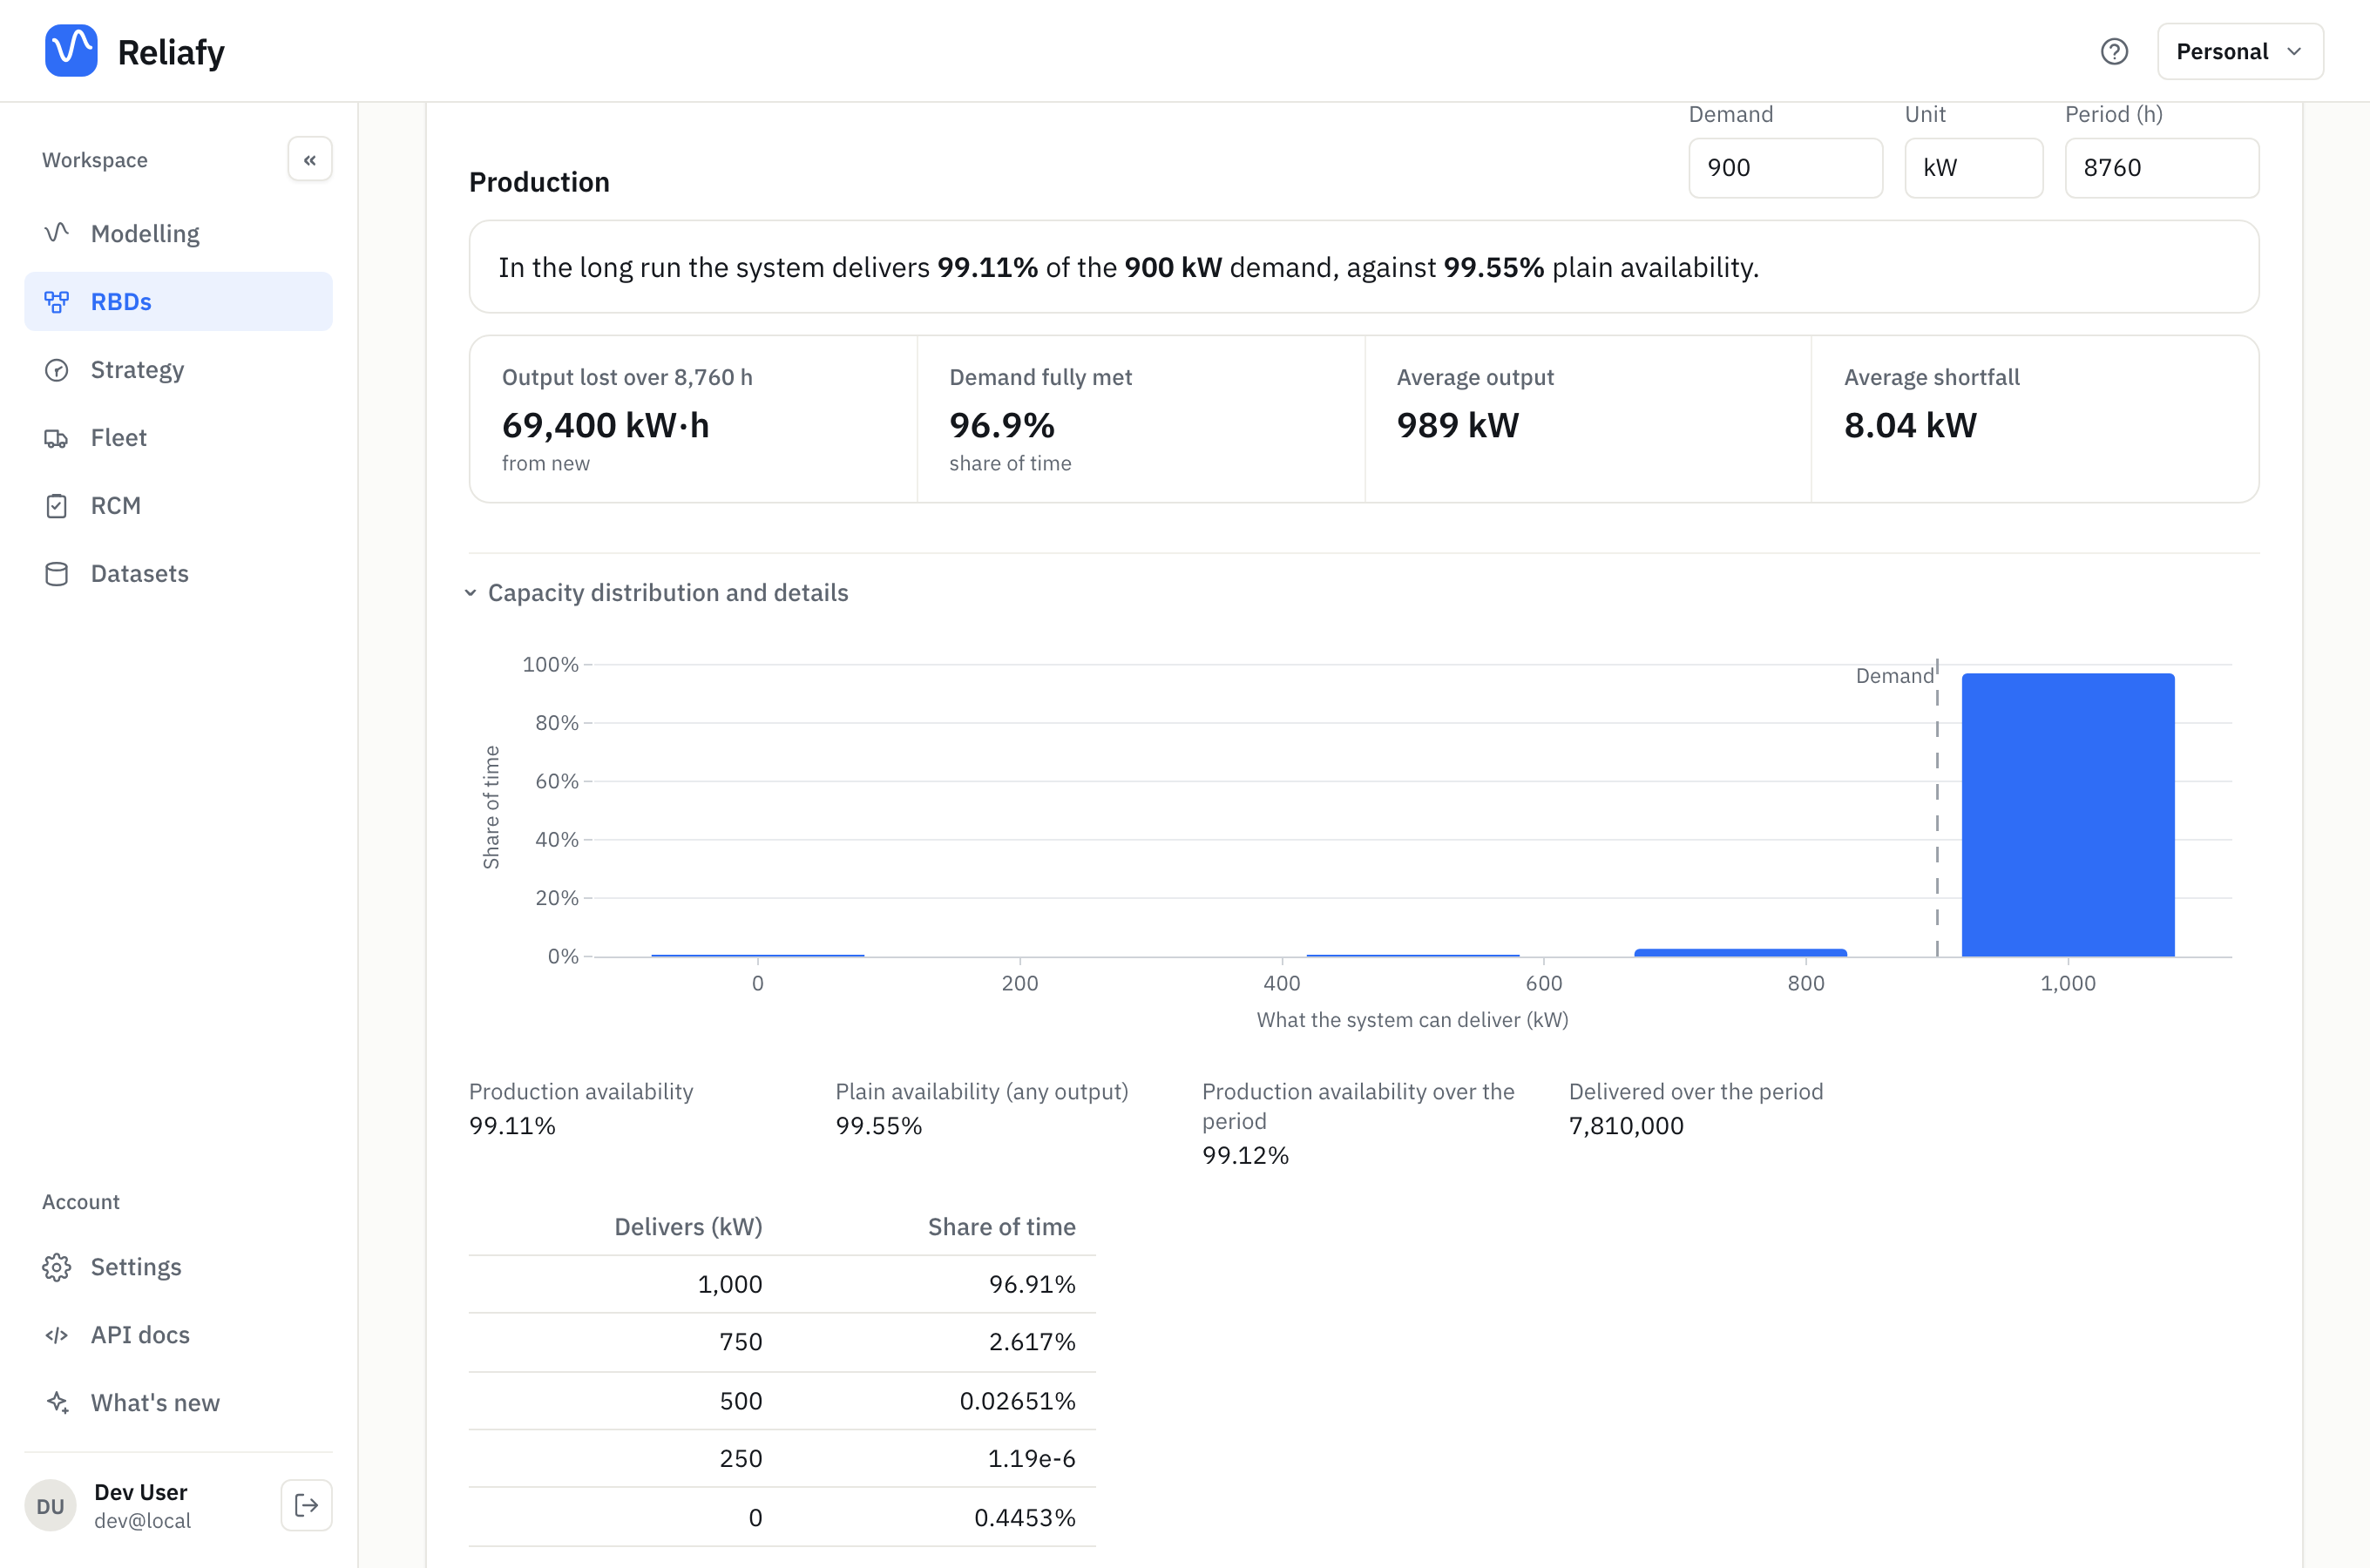Click the Share of time column header

(x=1002, y=1227)
